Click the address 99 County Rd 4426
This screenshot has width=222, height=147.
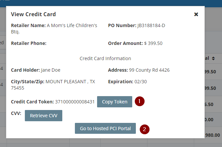pos(149,70)
